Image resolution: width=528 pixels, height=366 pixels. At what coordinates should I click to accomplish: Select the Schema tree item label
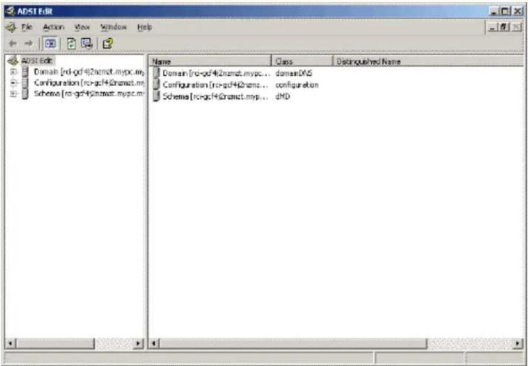point(89,93)
